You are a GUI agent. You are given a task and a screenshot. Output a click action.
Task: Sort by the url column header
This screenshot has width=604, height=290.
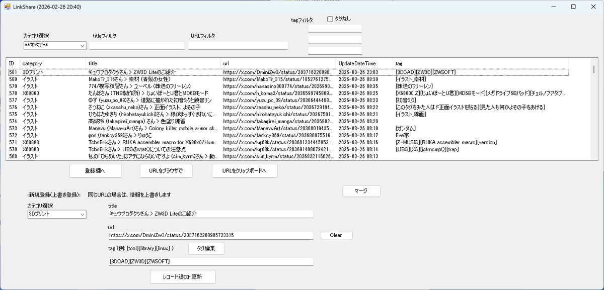(x=278, y=63)
